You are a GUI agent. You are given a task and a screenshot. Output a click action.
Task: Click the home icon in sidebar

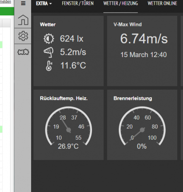23,20
